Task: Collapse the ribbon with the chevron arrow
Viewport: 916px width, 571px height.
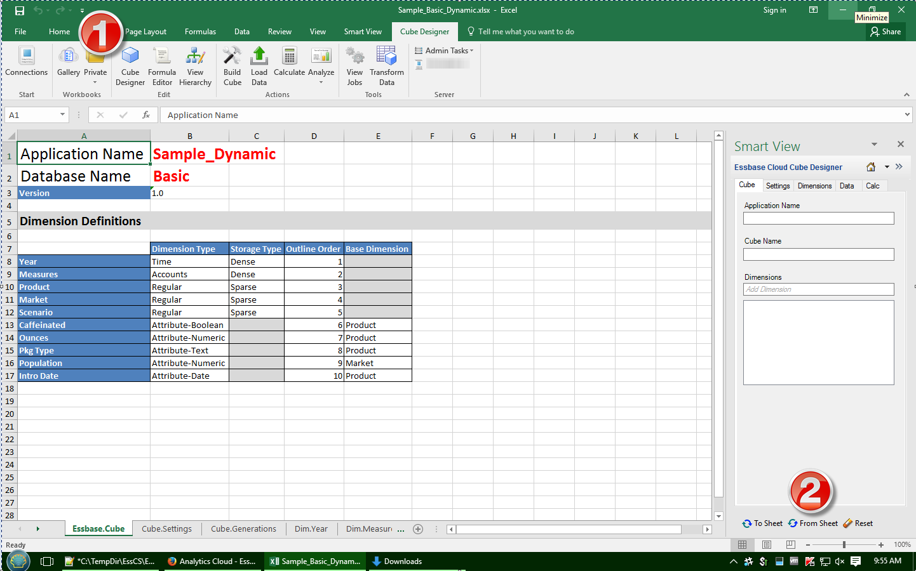Action: tap(906, 95)
